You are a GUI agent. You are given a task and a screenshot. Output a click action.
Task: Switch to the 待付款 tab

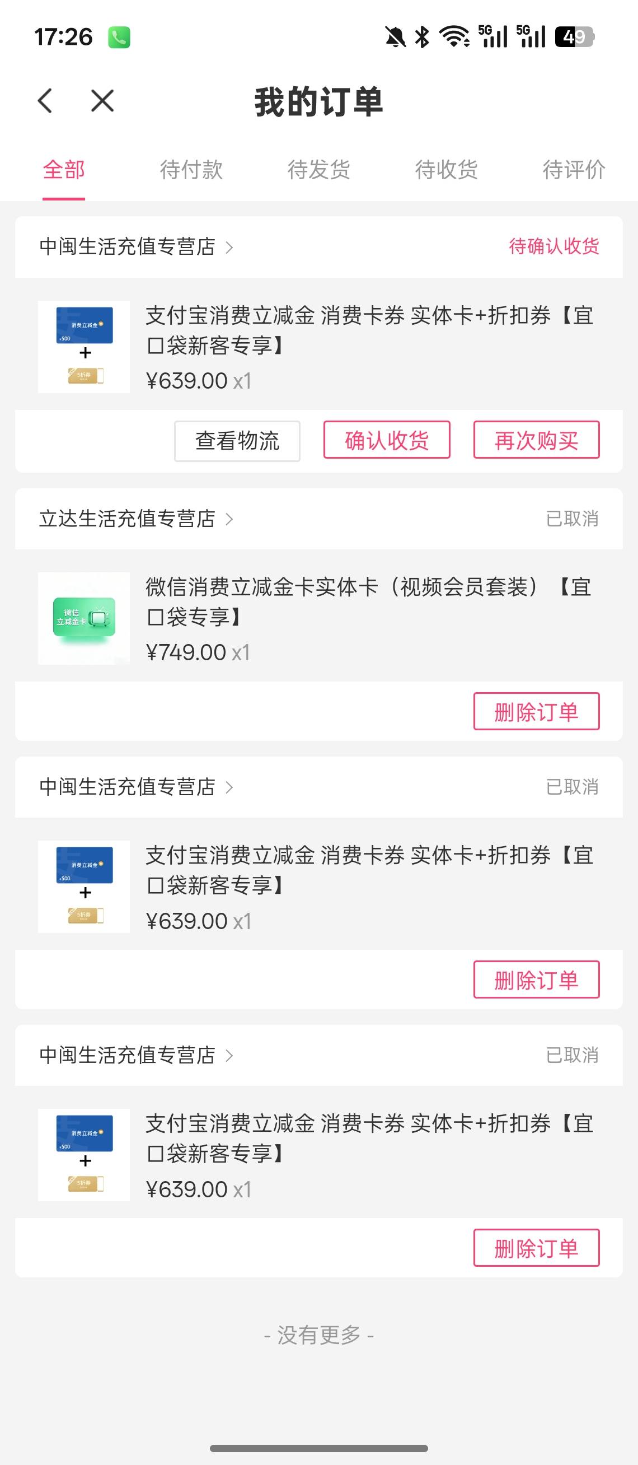point(191,170)
